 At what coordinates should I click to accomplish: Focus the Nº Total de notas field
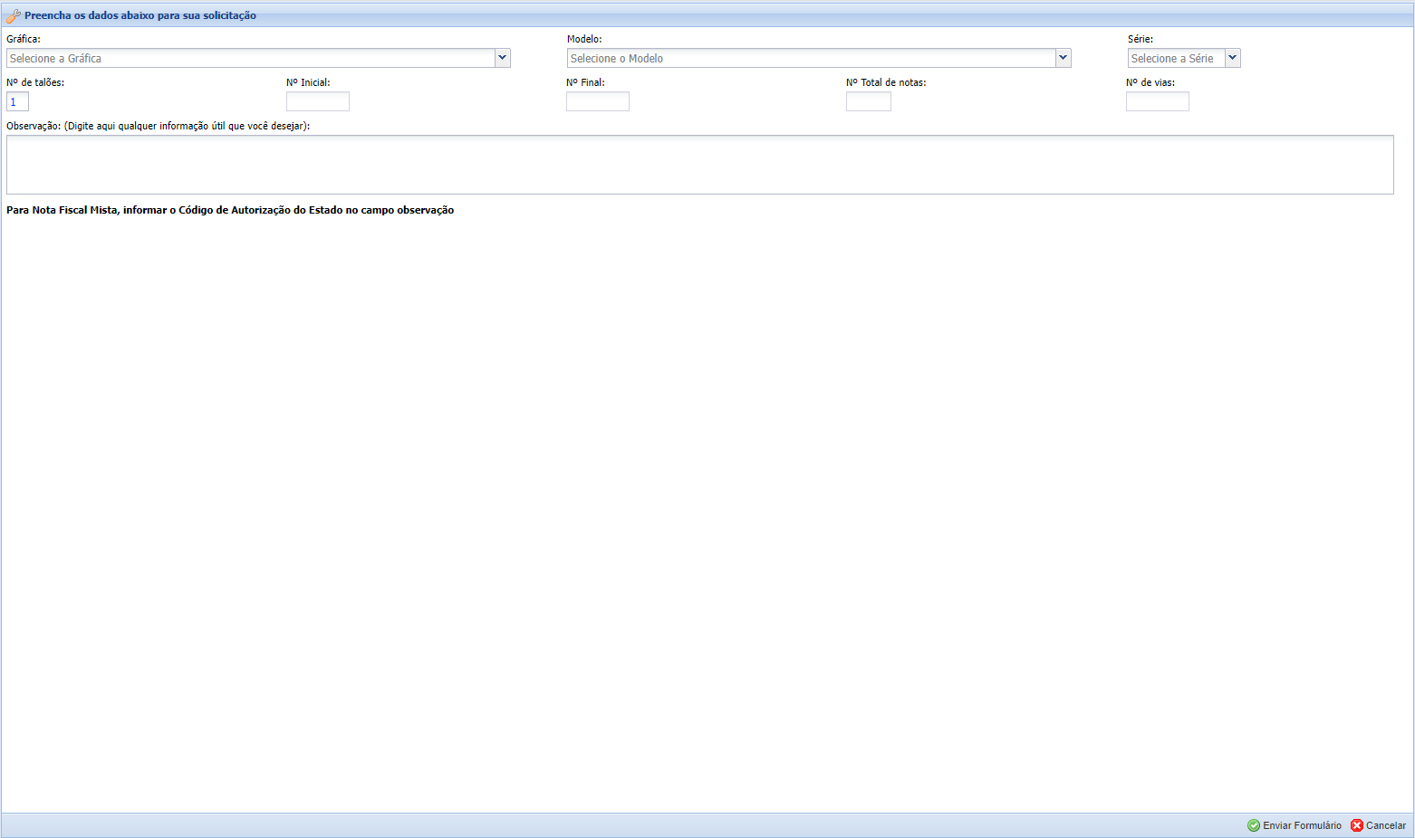pos(869,101)
